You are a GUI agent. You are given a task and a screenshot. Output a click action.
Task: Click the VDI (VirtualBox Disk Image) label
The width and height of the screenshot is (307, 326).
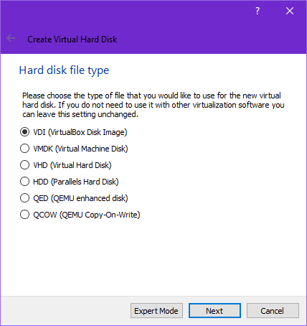click(x=80, y=132)
